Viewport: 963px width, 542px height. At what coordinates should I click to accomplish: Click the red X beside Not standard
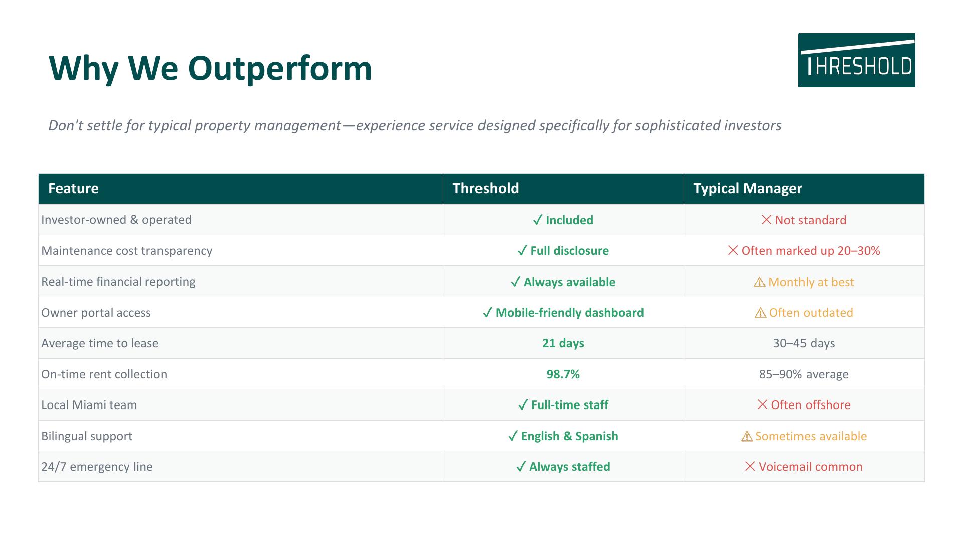click(x=766, y=220)
